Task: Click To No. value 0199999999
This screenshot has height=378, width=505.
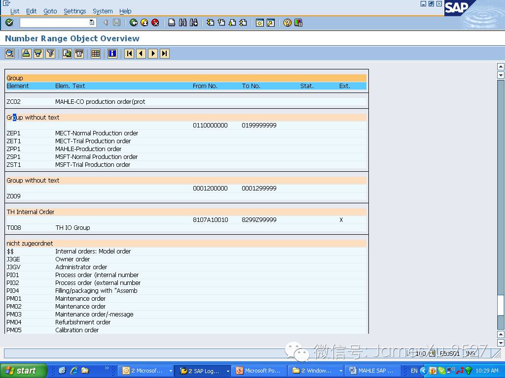Action: click(x=259, y=126)
